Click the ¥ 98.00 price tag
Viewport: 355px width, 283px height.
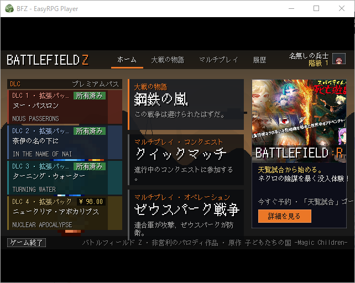[x=91, y=202]
